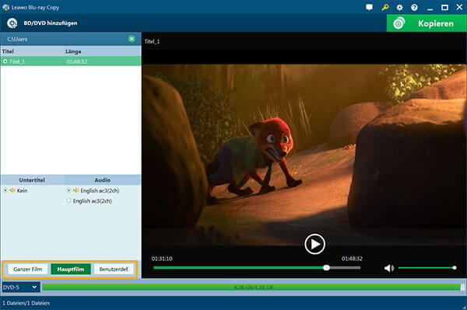Select the first English ac3(2ch) audio track

tap(68, 190)
